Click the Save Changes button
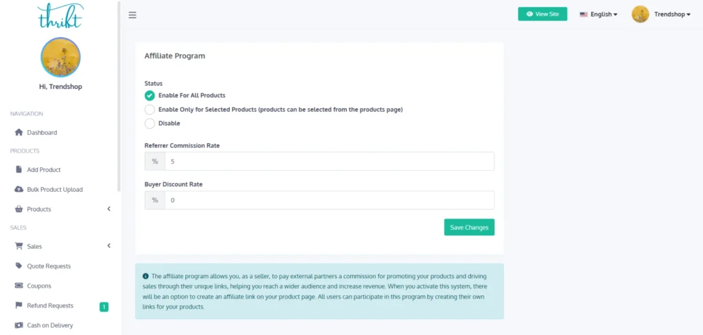Viewport: 703px width, 335px height. pyautogui.click(x=469, y=227)
